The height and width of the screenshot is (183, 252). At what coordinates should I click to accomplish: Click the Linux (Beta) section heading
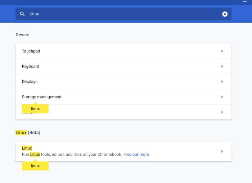pyautogui.click(x=28, y=133)
